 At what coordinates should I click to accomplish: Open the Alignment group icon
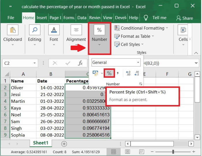[76, 30]
